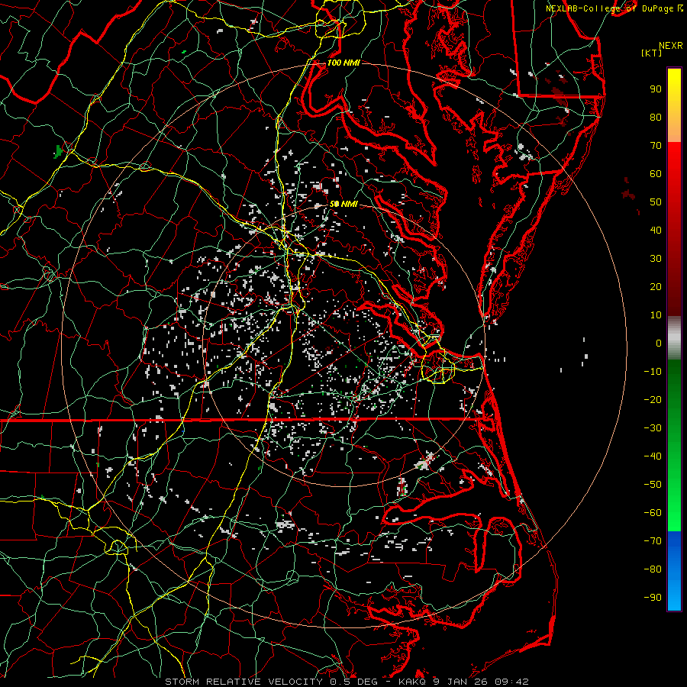Click the positive 20 knot scale label
Screen dimensions: 687x687
(656, 286)
